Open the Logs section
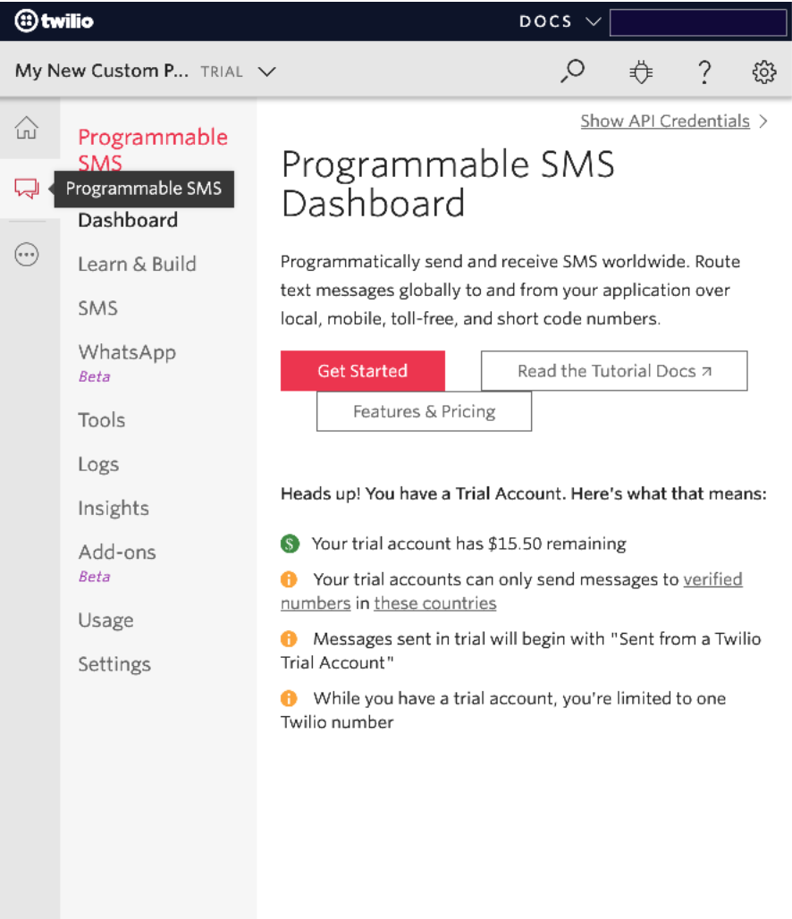The height and width of the screenshot is (919, 792). click(98, 464)
